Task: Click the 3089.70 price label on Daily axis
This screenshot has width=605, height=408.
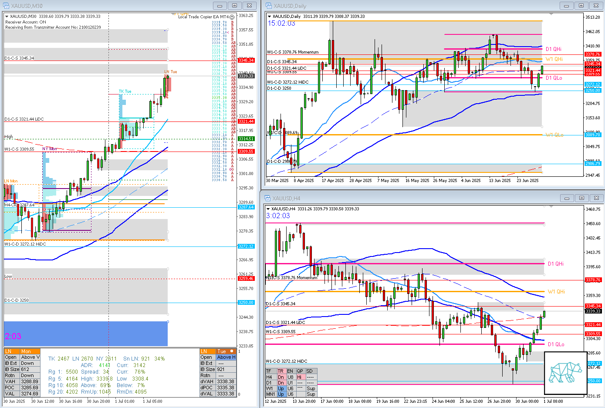Action: point(593,135)
